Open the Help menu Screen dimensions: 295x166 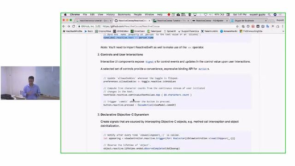[159, 14]
